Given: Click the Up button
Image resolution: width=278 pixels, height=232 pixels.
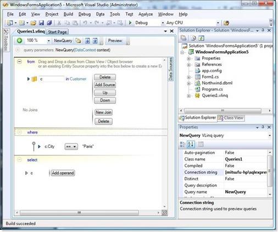Looking at the screenshot, I should pos(105,92).
